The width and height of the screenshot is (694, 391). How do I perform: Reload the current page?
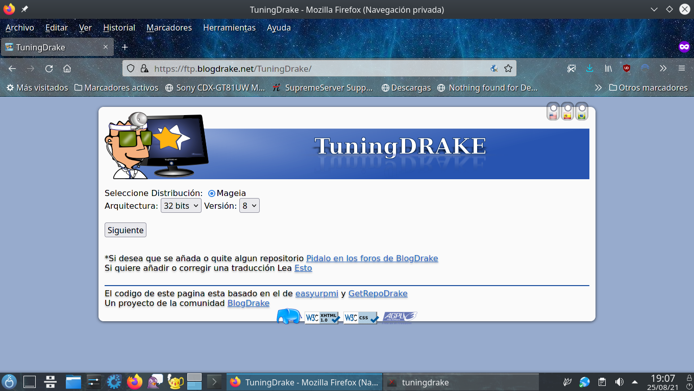[x=49, y=68]
